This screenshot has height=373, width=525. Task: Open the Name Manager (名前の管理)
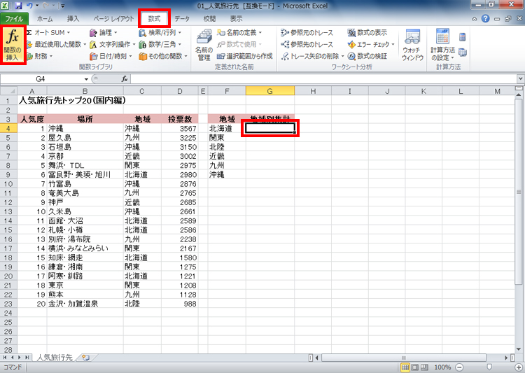click(x=204, y=45)
